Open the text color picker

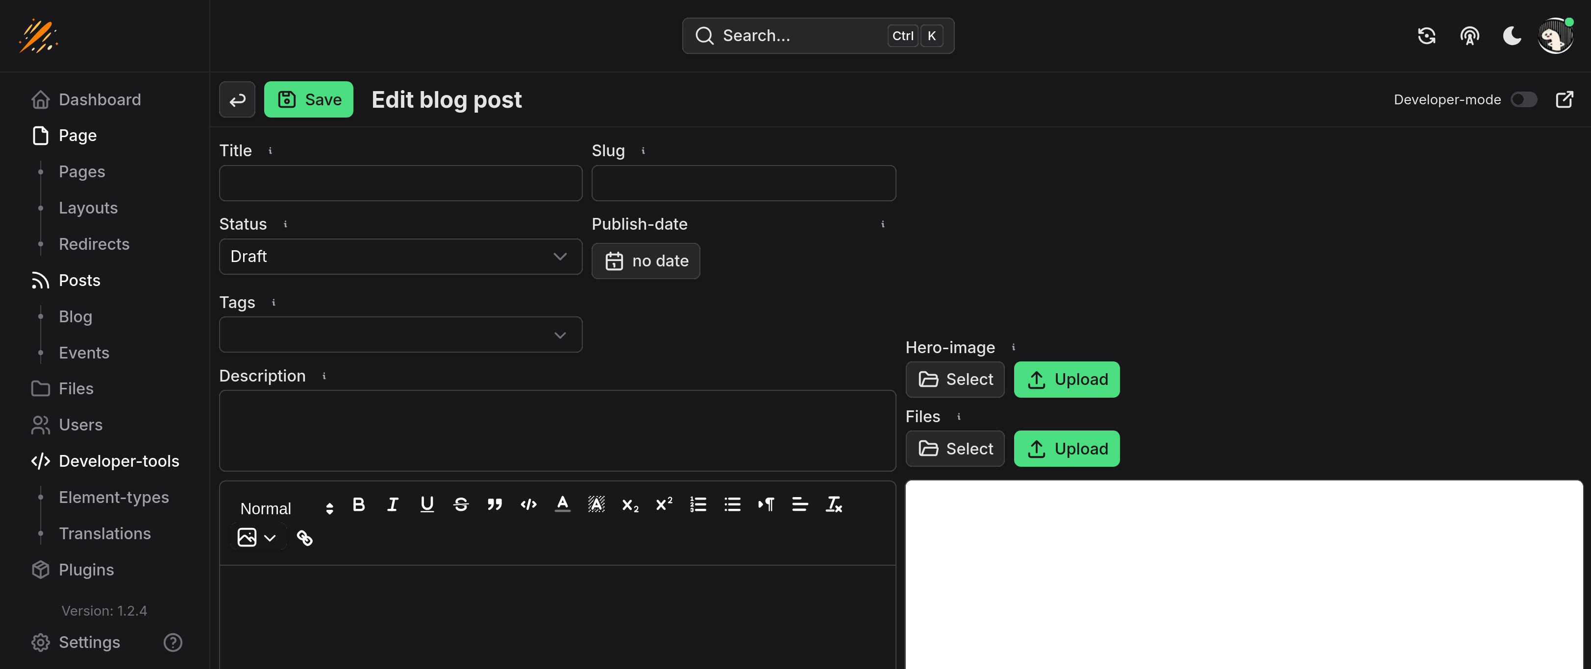(562, 504)
